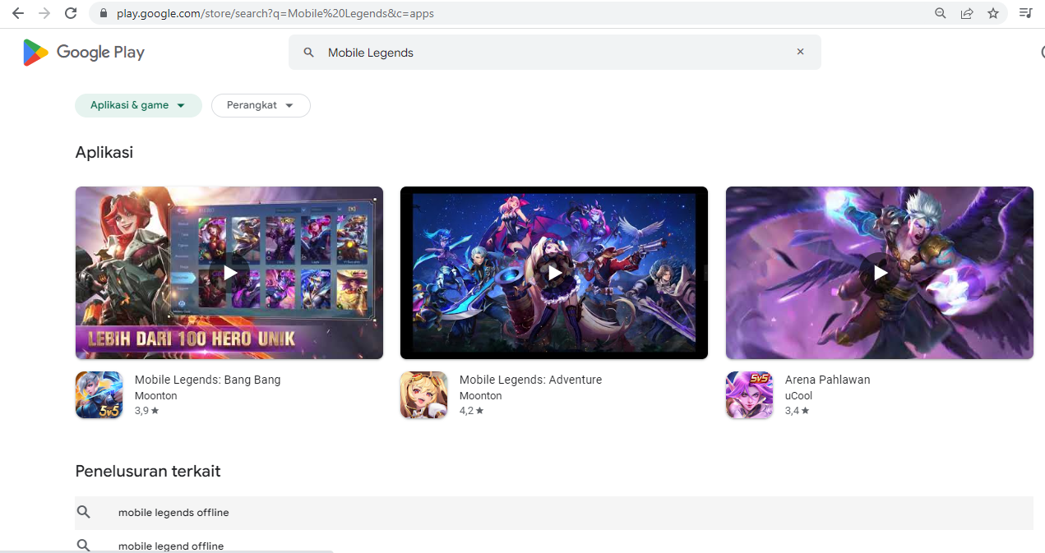Open Google Play home via logo

pyautogui.click(x=84, y=53)
